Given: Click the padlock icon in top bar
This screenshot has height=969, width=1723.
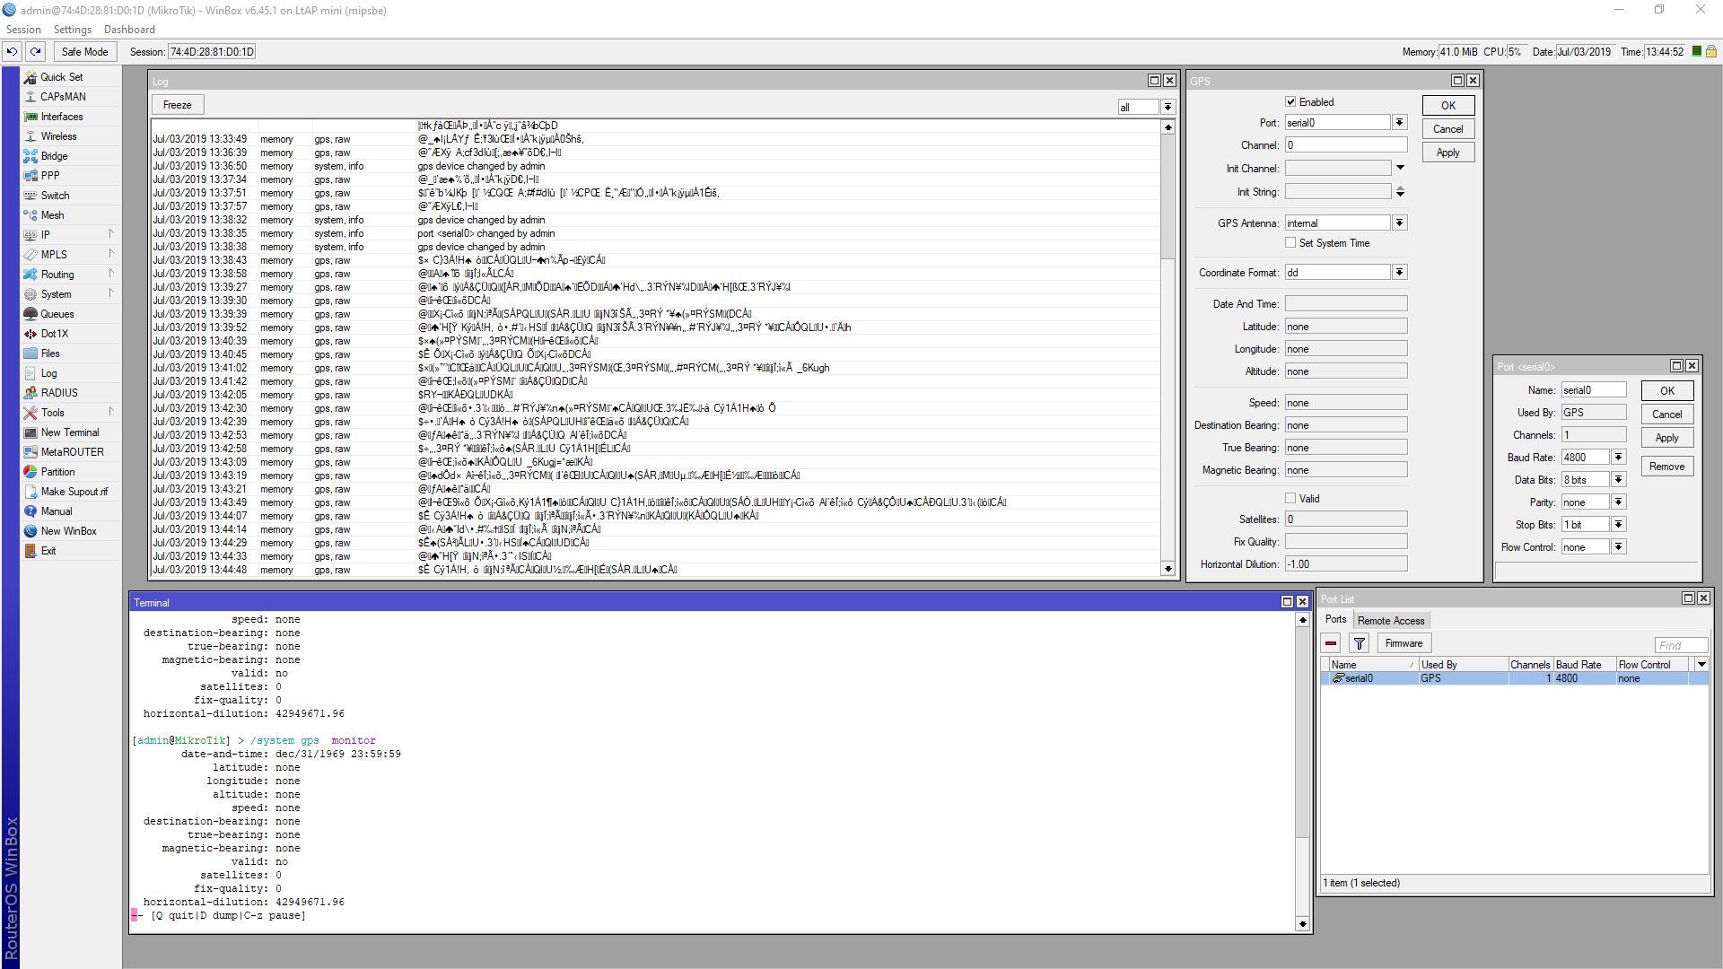Looking at the screenshot, I should point(1711,51).
